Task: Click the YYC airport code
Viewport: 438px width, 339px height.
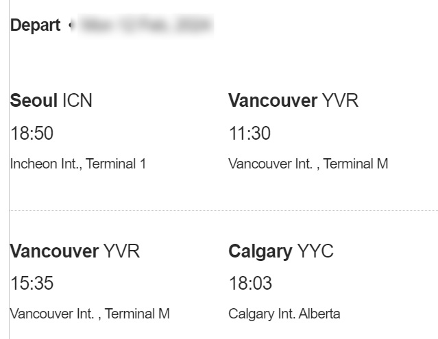Action: click(315, 251)
